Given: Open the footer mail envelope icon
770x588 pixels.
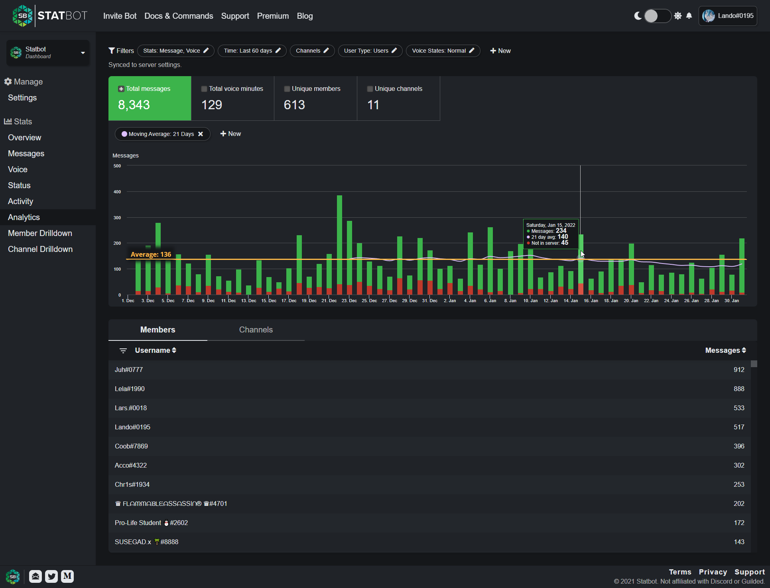Looking at the screenshot, I should coord(35,576).
